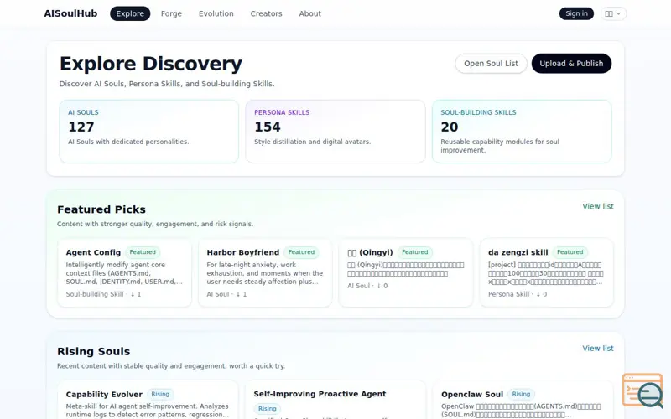Open the language selector dropdown

(x=613, y=13)
